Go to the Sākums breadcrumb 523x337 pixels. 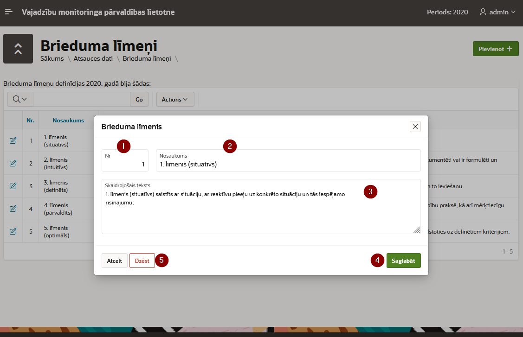click(x=52, y=59)
